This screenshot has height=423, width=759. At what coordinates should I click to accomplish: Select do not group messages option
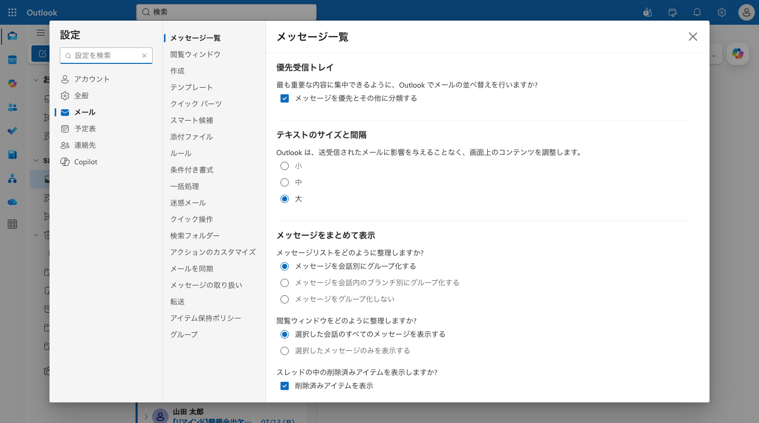pyautogui.click(x=285, y=299)
